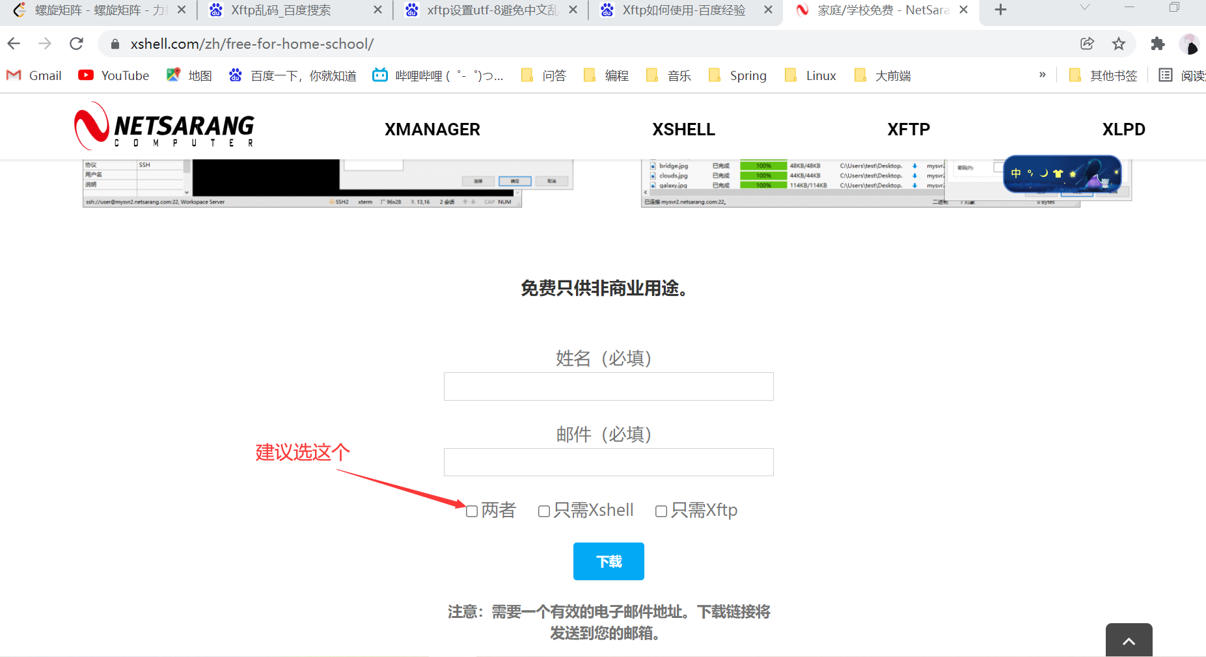Open the 地图 maps bookmark
Image resolution: width=1206 pixels, height=657 pixels.
coord(189,75)
